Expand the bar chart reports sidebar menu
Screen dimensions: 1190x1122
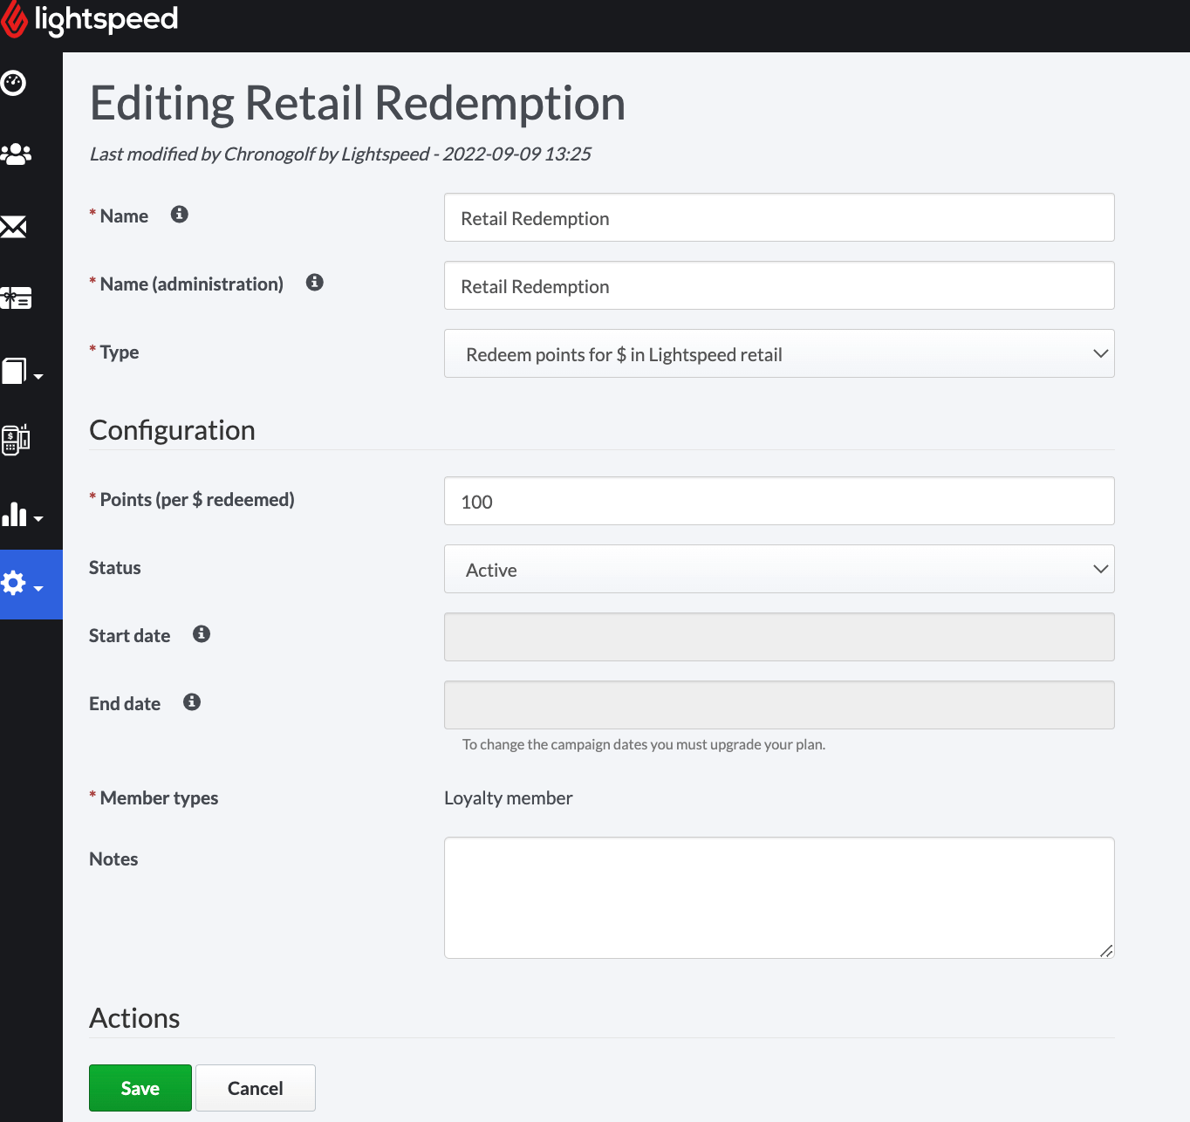[x=22, y=514]
